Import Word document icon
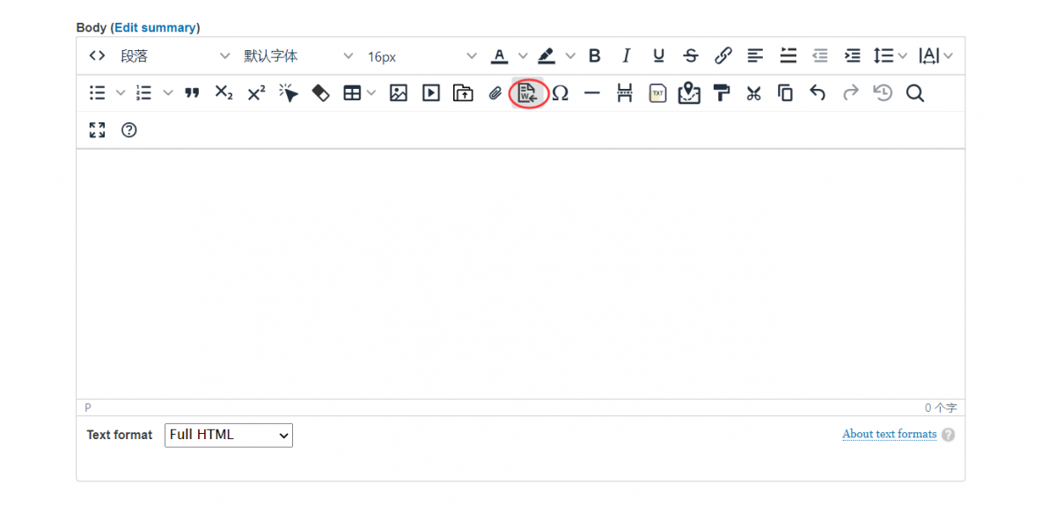 pos(528,93)
